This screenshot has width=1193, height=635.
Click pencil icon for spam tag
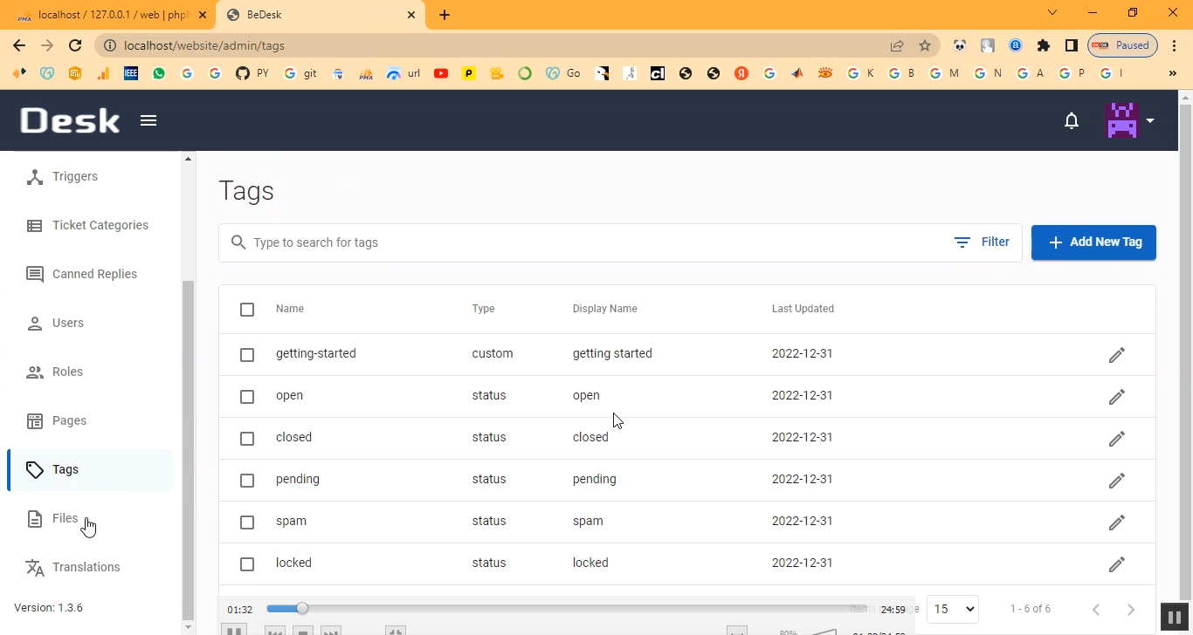(x=1116, y=522)
